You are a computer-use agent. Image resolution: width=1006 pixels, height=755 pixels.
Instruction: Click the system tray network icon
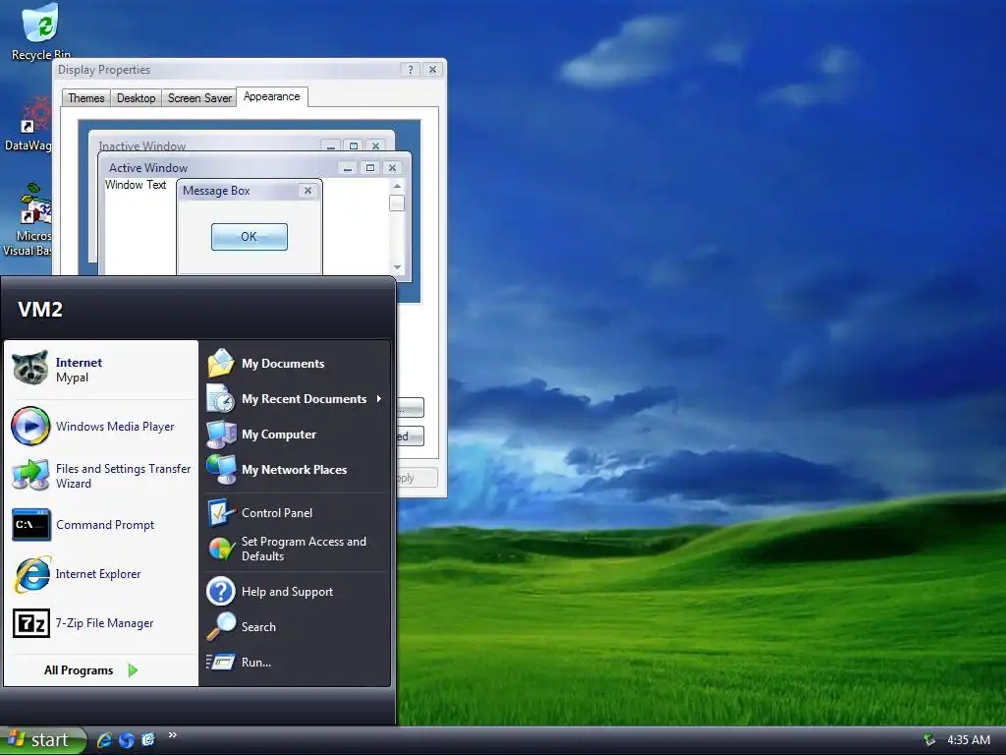pos(929,740)
